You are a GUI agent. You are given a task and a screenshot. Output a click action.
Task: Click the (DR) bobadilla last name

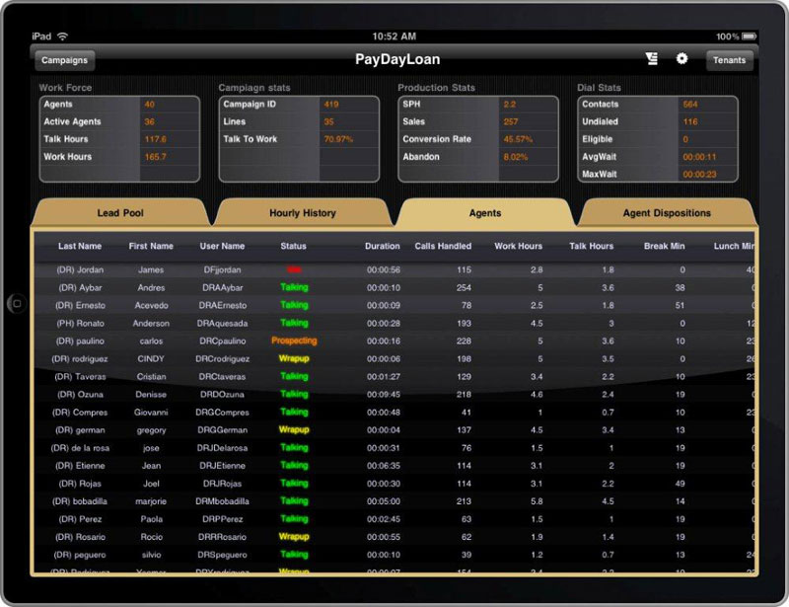pos(80,501)
